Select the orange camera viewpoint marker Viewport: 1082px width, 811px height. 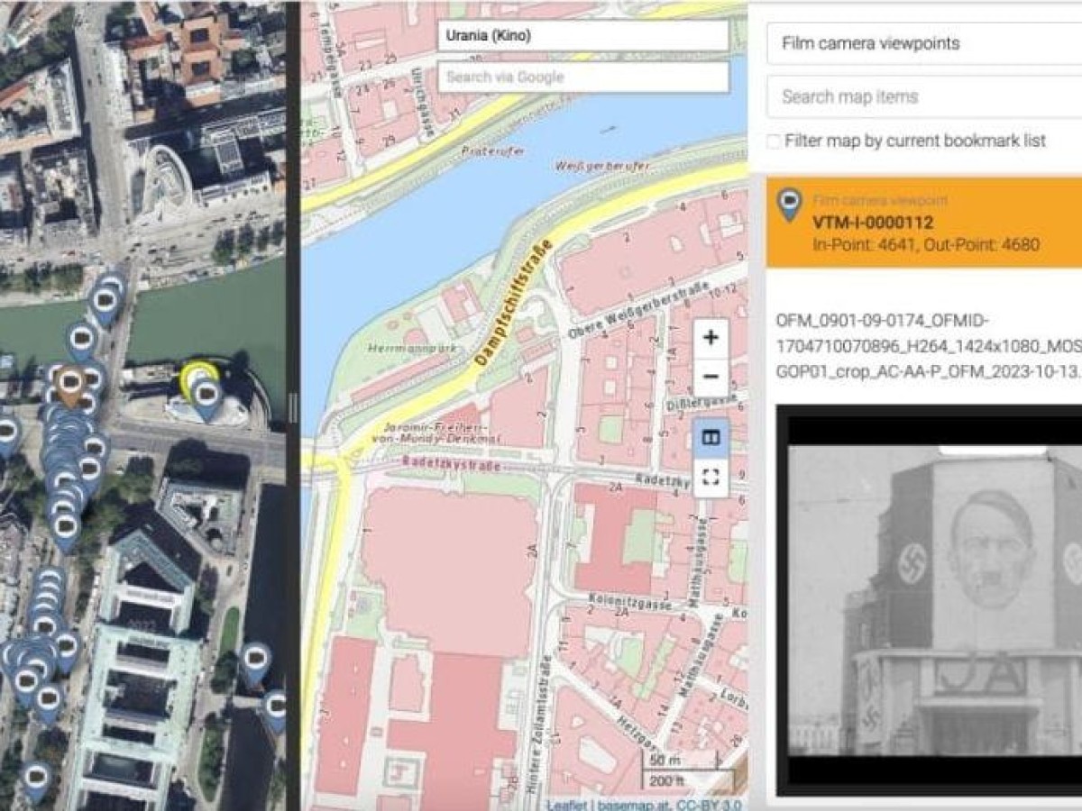[x=69, y=384]
